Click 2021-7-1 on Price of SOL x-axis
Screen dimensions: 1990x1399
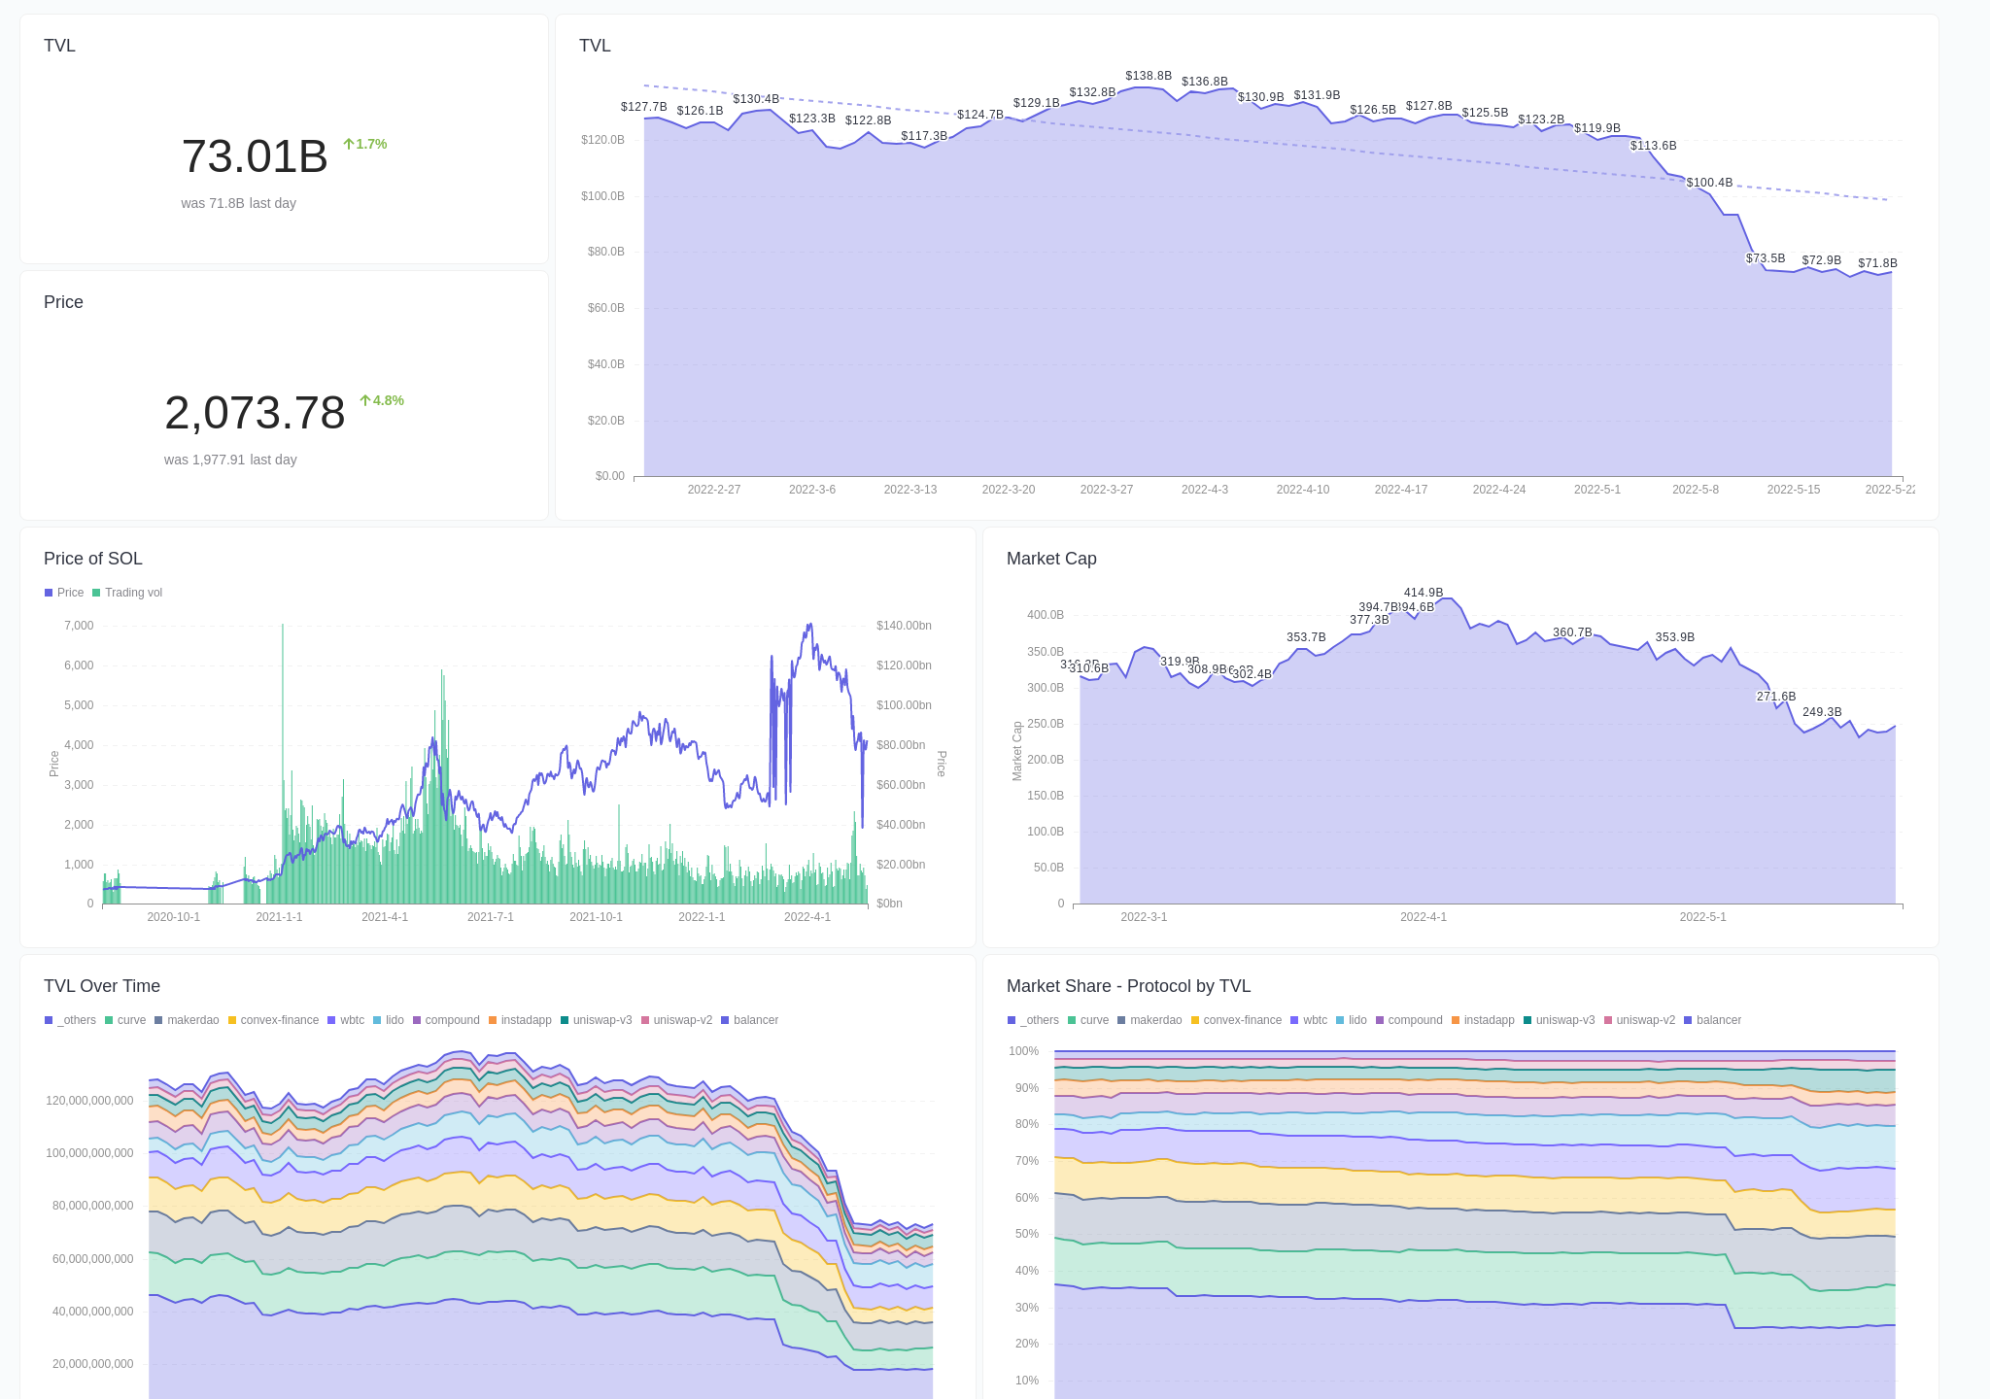pyautogui.click(x=491, y=917)
